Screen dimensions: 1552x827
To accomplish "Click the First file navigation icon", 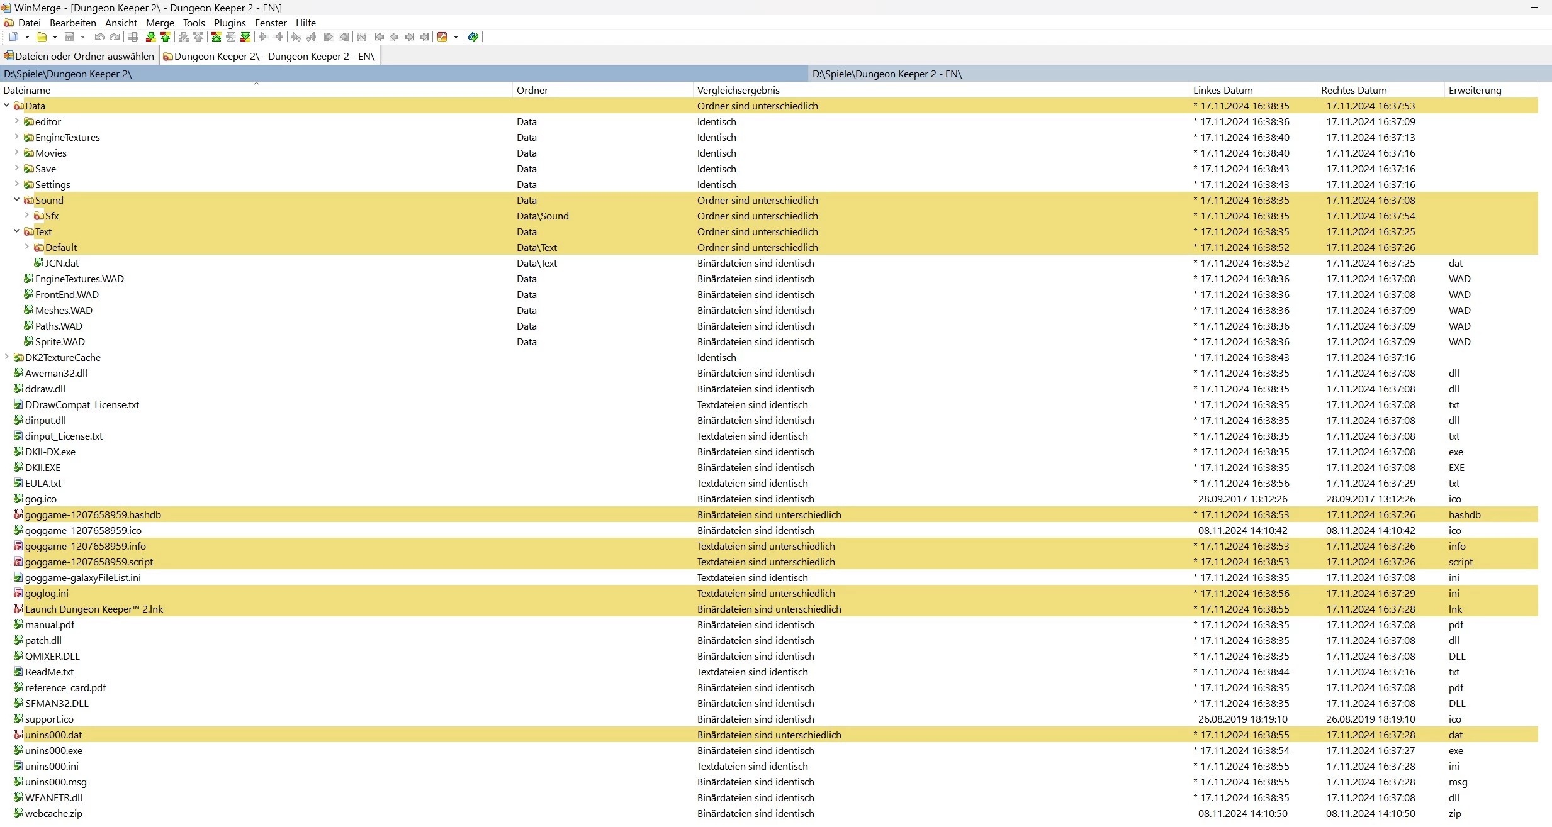I will [x=380, y=36].
